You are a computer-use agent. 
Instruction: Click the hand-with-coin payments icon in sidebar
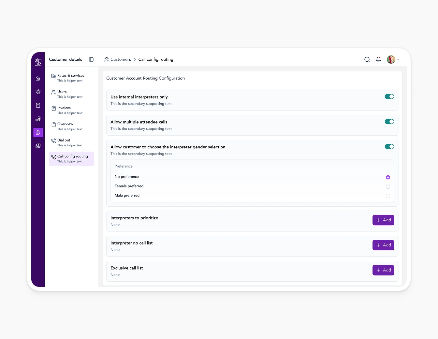(38, 119)
